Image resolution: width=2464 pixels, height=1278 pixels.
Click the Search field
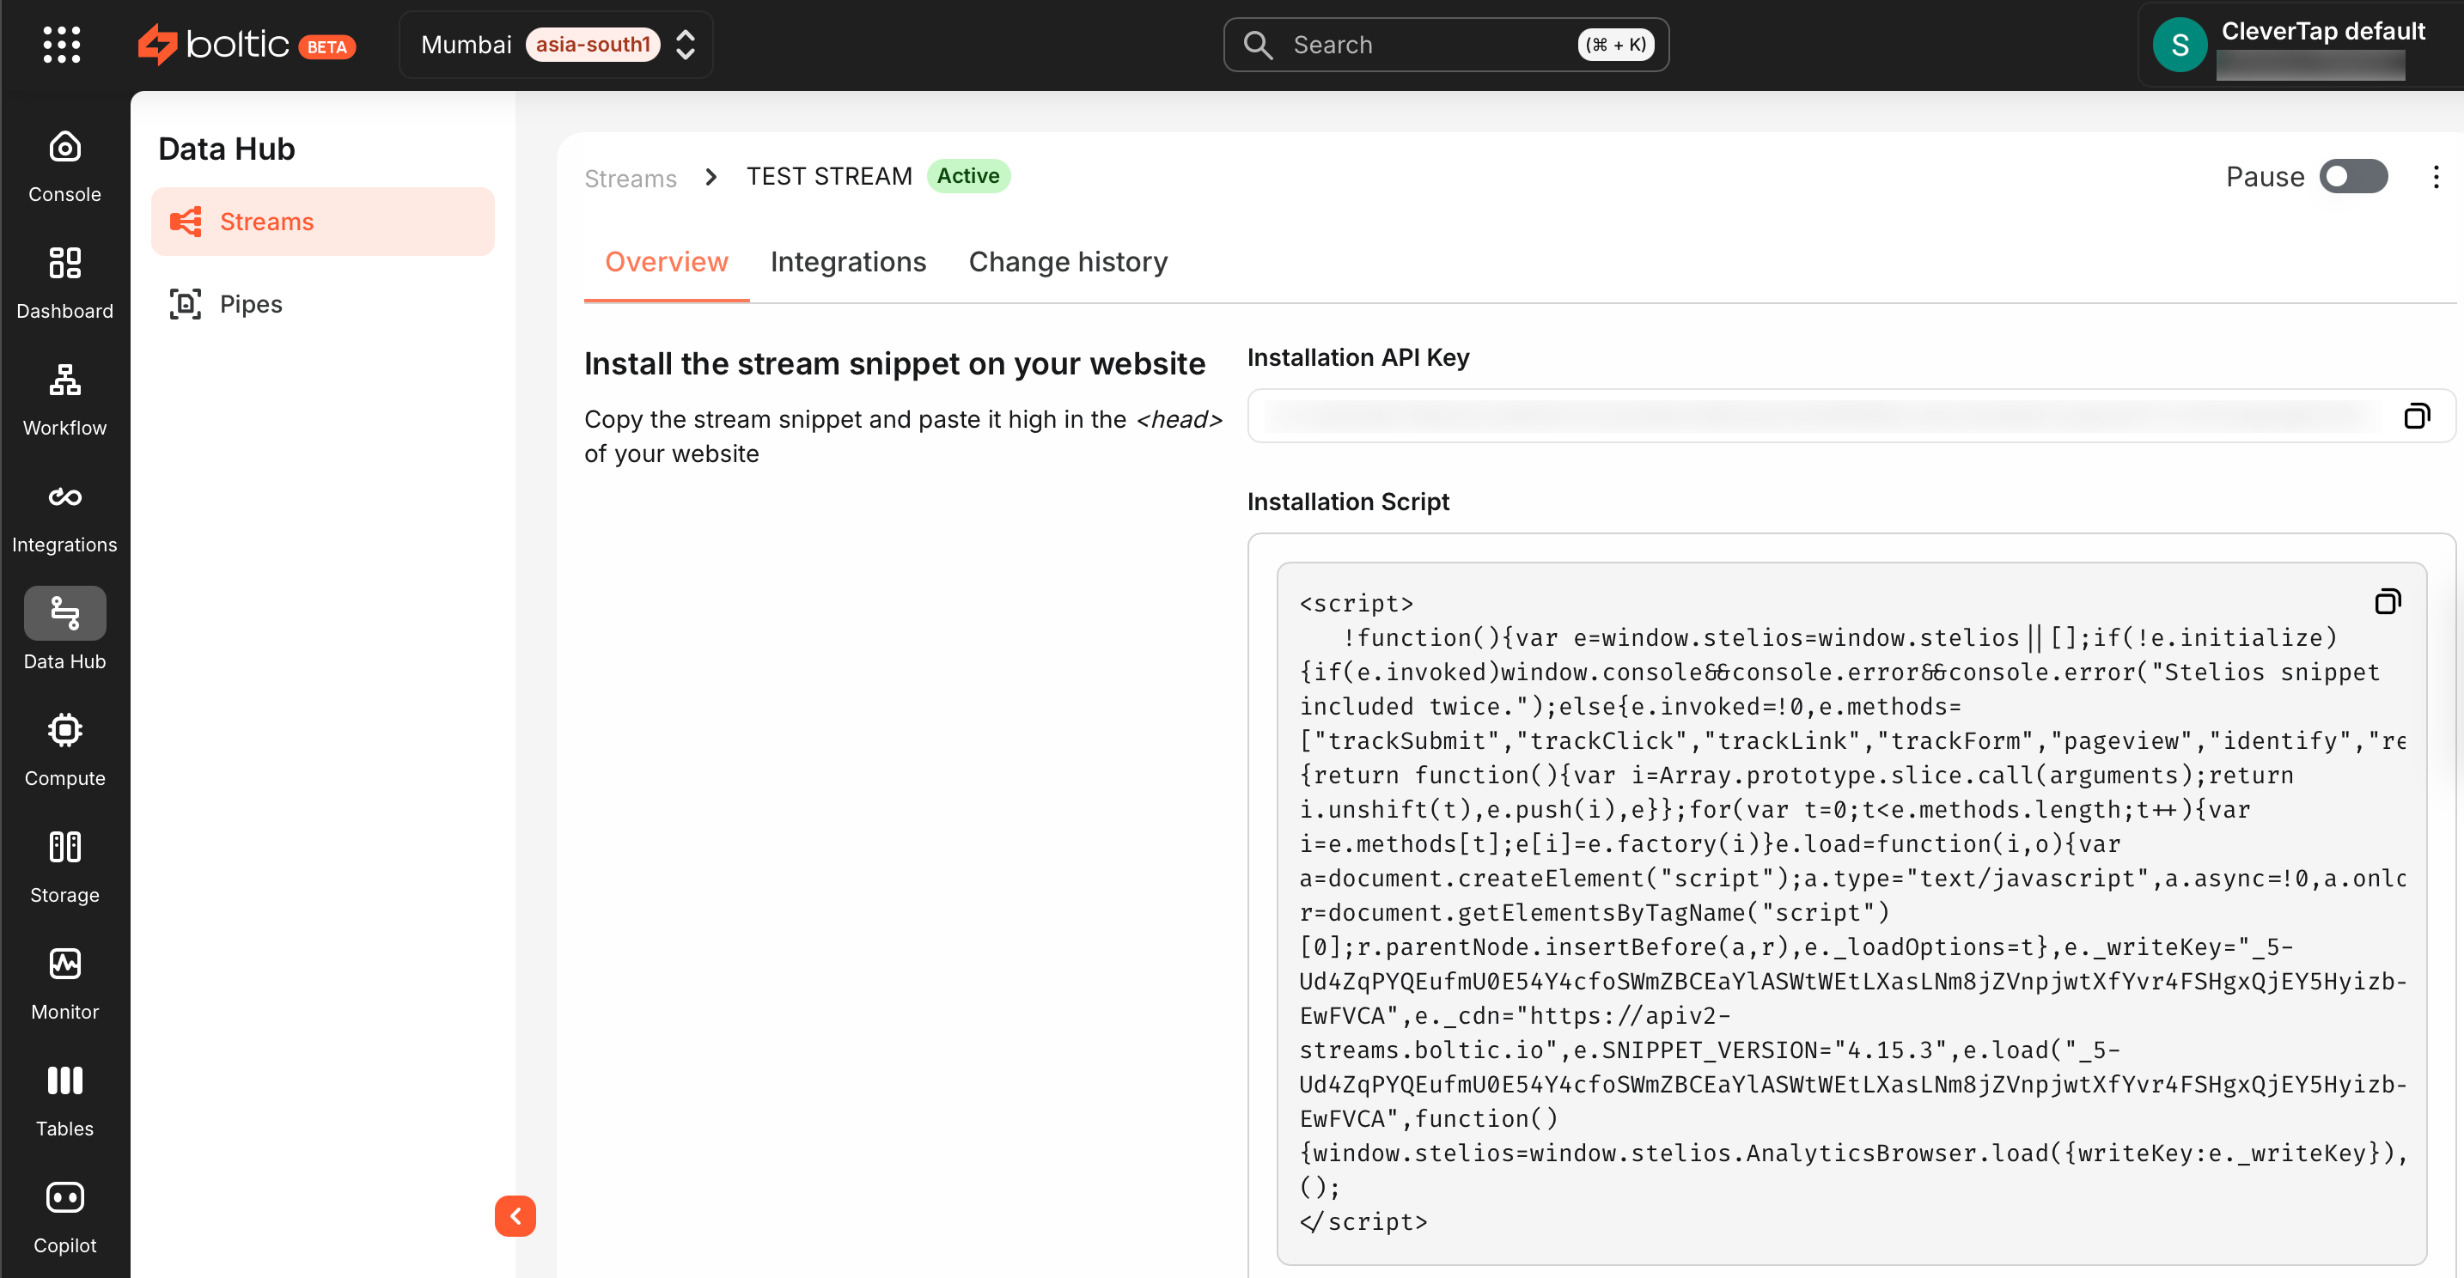tap(1445, 45)
